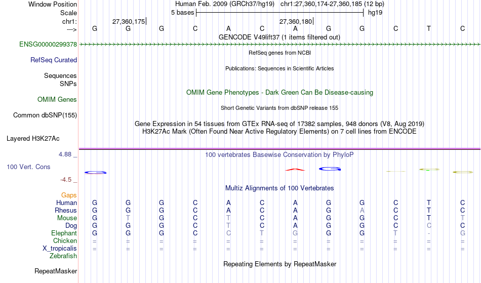Screen dimensions: 481x283
Task: Click Short Genetic Variants from dbSNP title
Action: click(x=279, y=108)
